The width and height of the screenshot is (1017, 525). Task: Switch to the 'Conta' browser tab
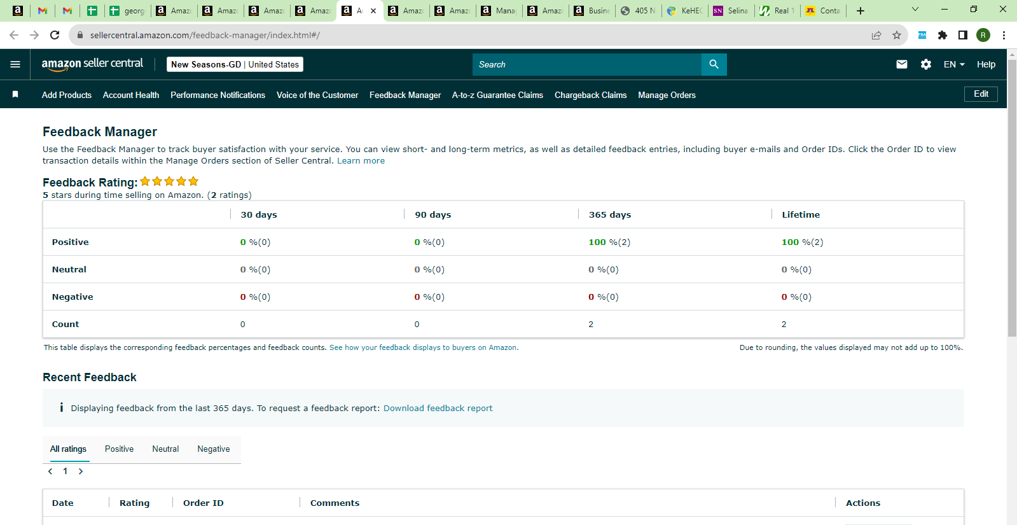coord(824,11)
